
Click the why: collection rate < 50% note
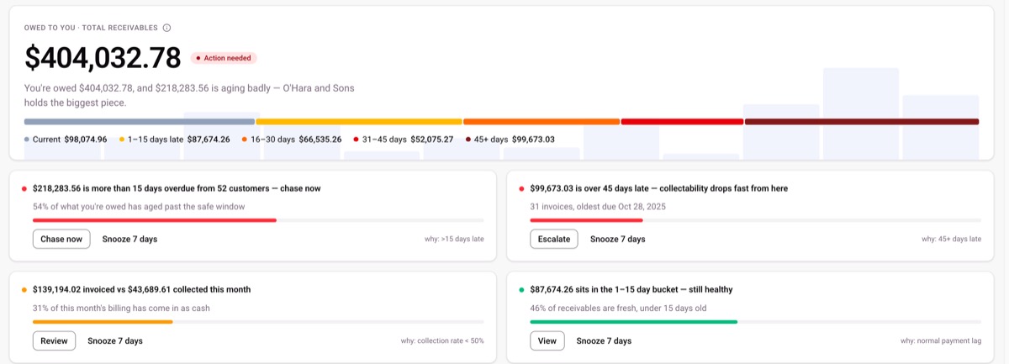[442, 340]
